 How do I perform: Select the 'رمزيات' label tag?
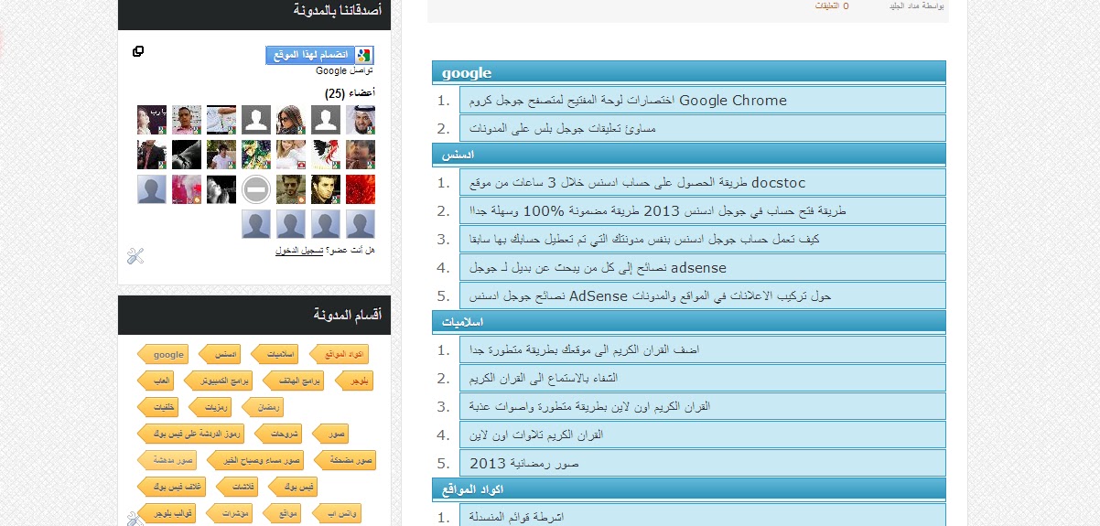(211, 407)
